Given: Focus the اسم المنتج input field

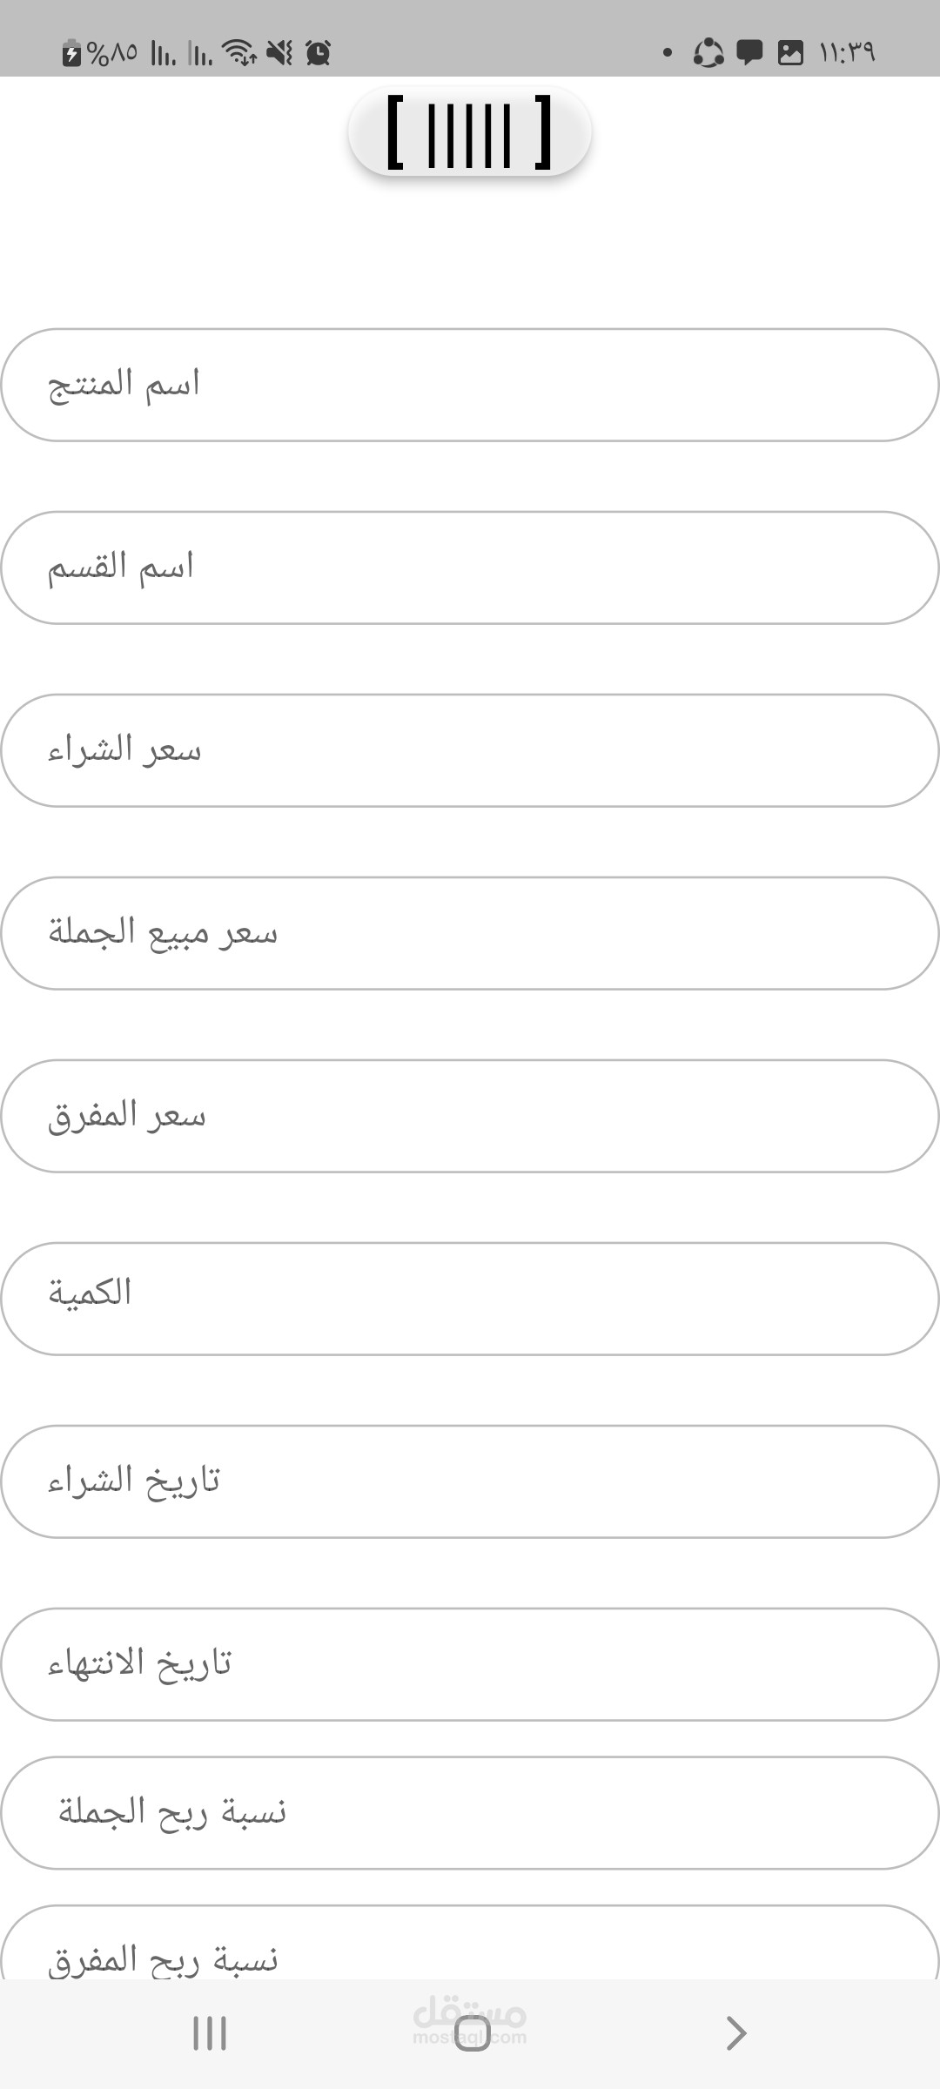Looking at the screenshot, I should pyautogui.click(x=470, y=385).
